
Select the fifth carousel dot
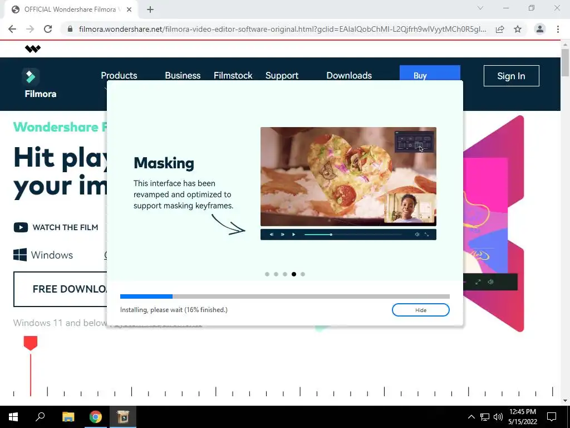[x=303, y=274]
